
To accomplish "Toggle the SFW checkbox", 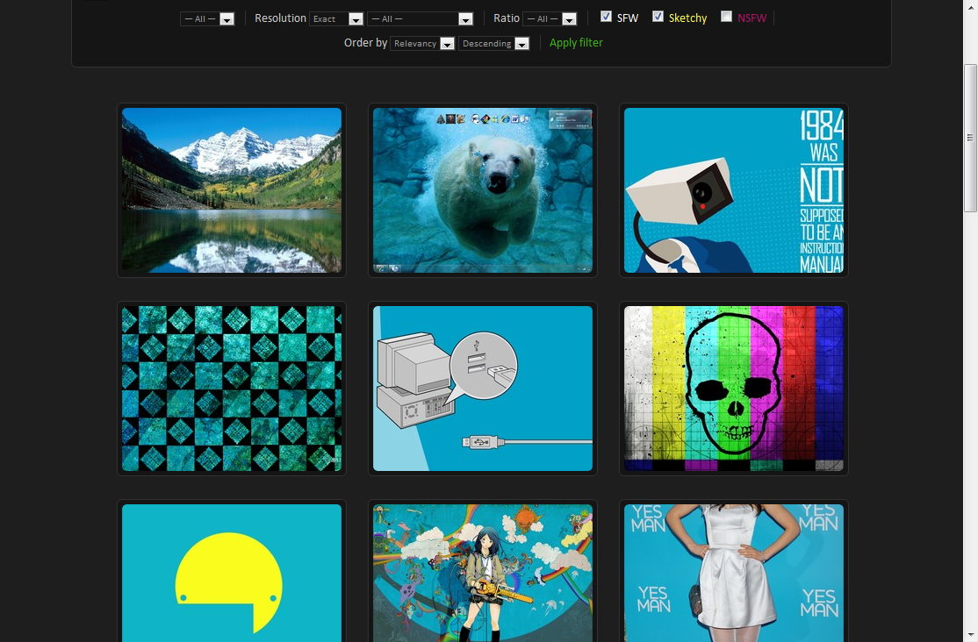I will (x=606, y=17).
